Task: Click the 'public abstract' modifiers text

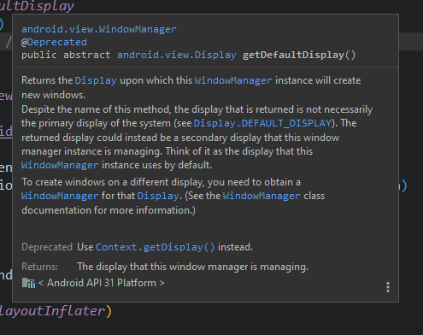Action: [x=66, y=55]
